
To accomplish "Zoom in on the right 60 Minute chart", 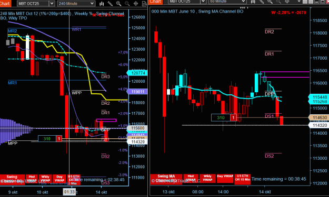I will [x=270, y=2].
